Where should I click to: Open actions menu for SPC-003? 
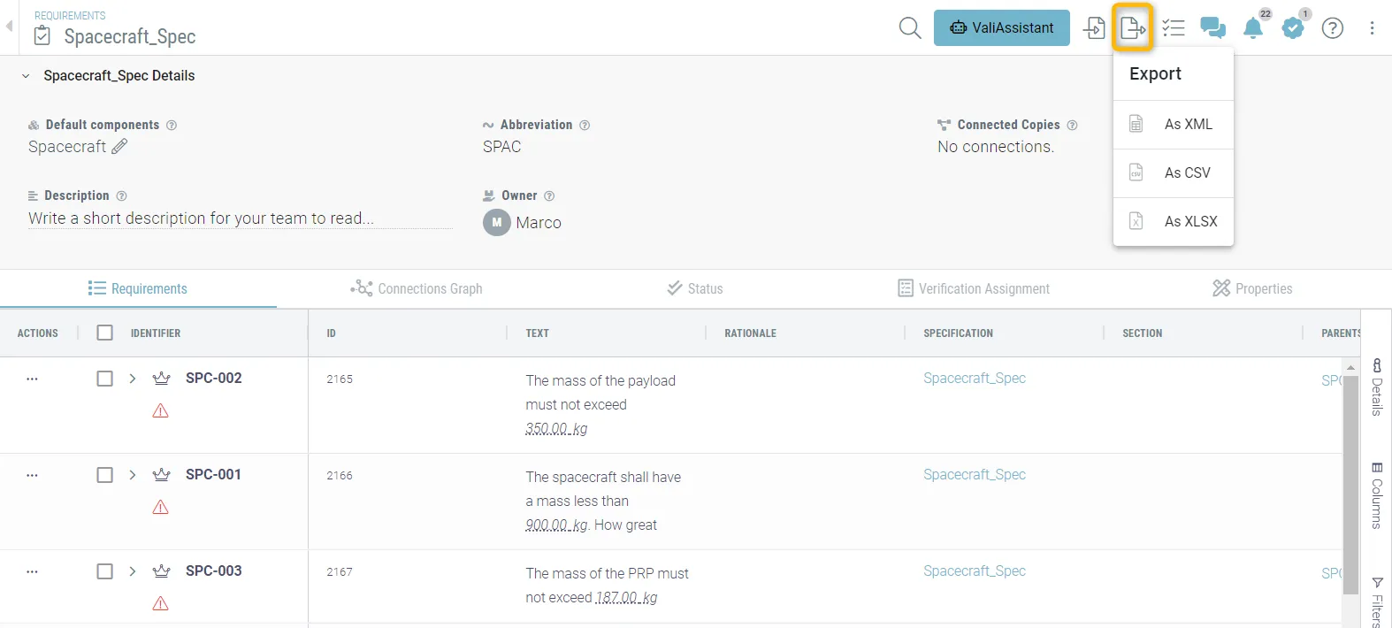32,571
